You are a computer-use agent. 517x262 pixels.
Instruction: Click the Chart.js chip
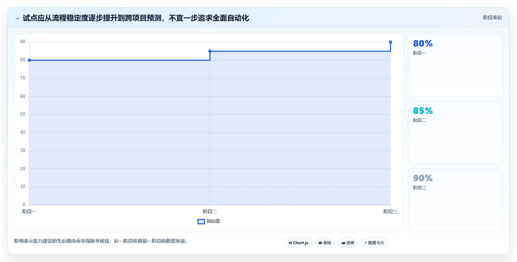point(298,243)
